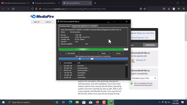Image resolution: width=187 pixels, height=105 pixels.
Task: Click the Pocket save icon in toolbar
Action: coord(164,9)
